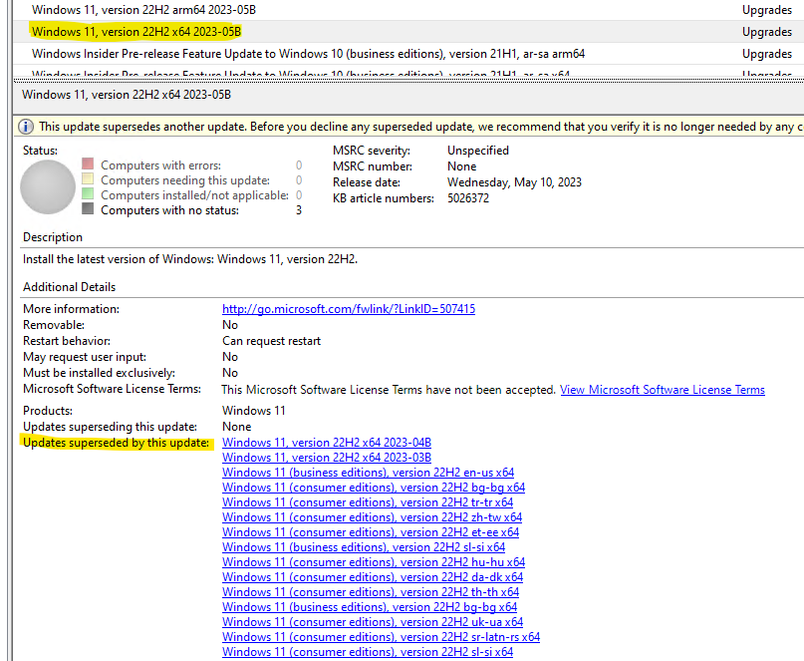Open consumer editions 22H2 sr-latn-rs x64 link
The width and height of the screenshot is (804, 661).
pyautogui.click(x=381, y=637)
